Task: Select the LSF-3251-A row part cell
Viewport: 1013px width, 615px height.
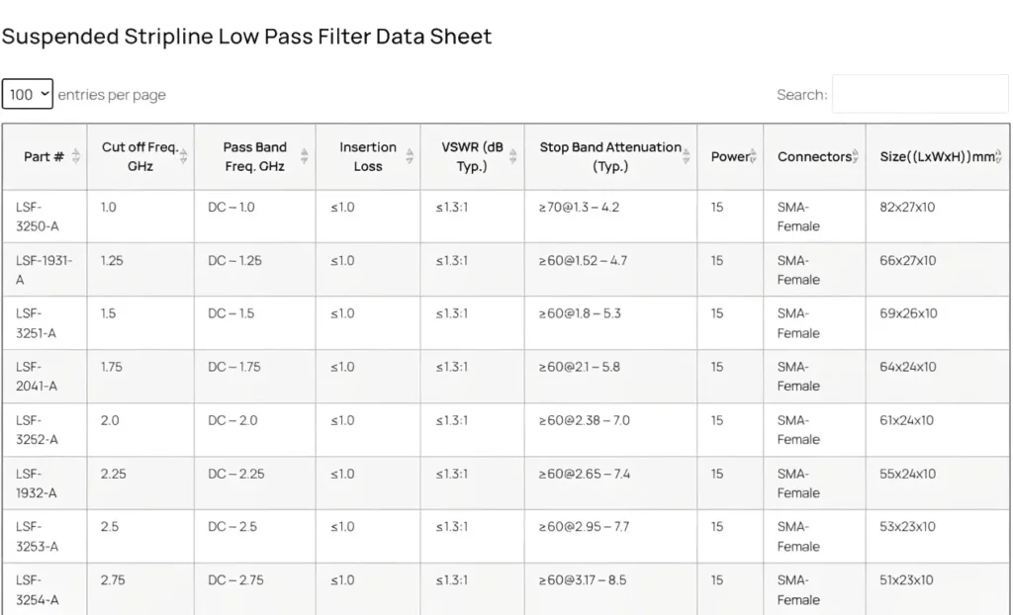Action: 37,323
